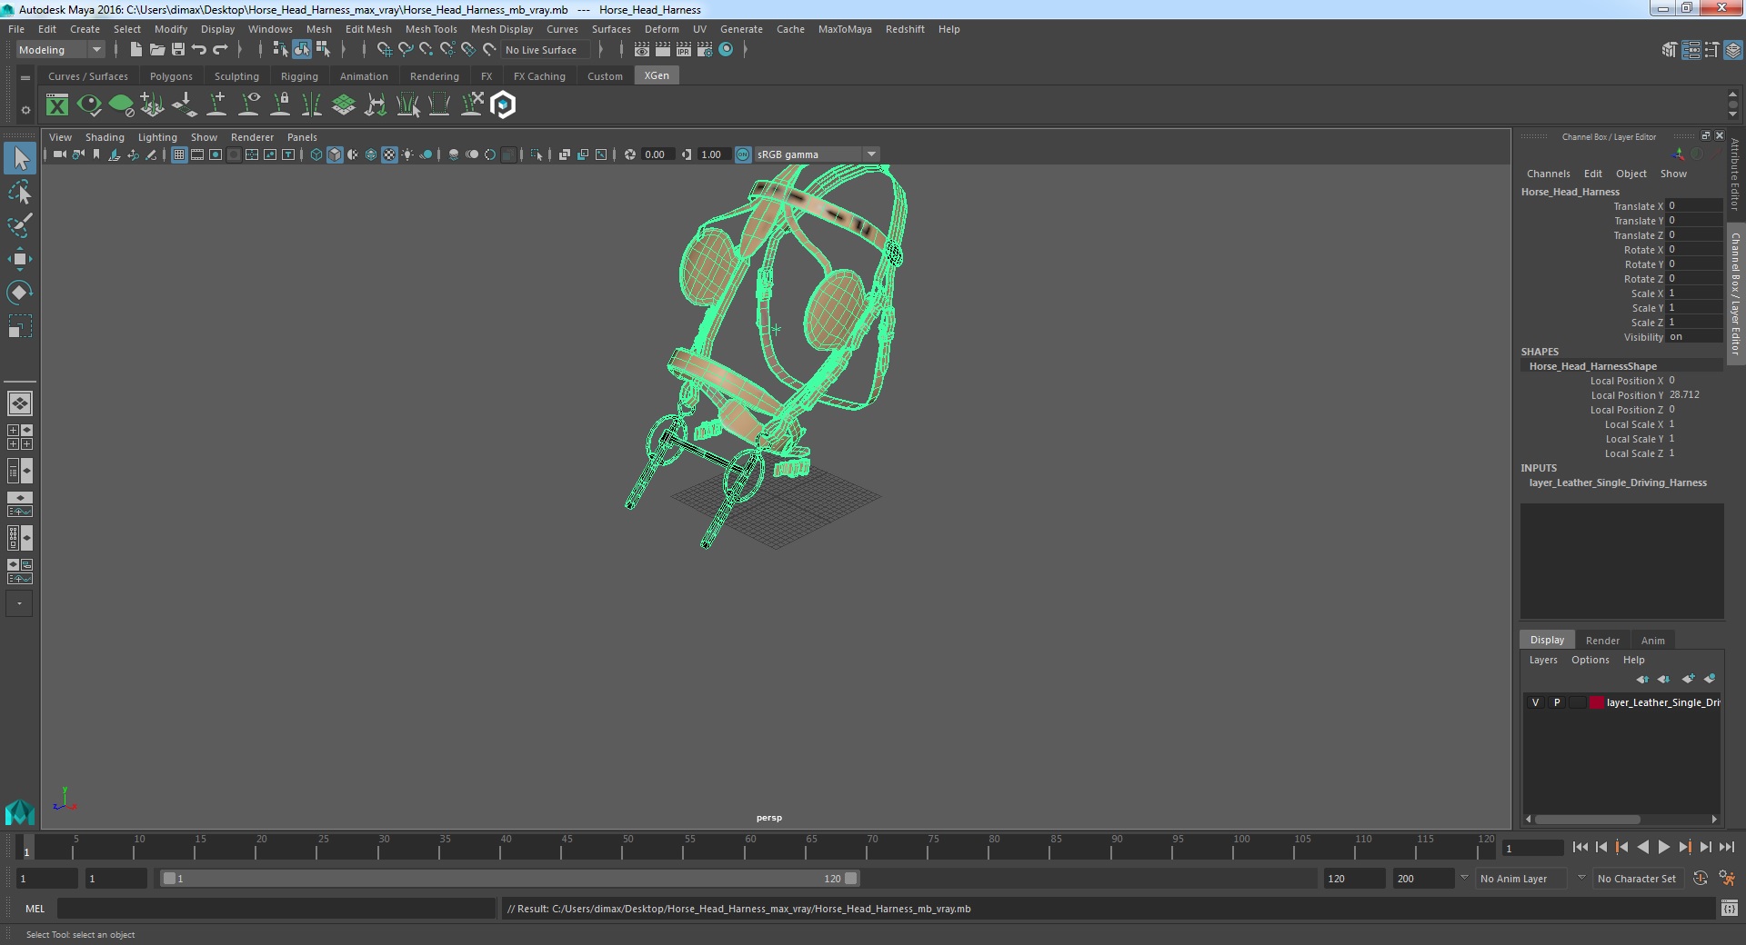Toggle color management ON button

tap(743, 154)
